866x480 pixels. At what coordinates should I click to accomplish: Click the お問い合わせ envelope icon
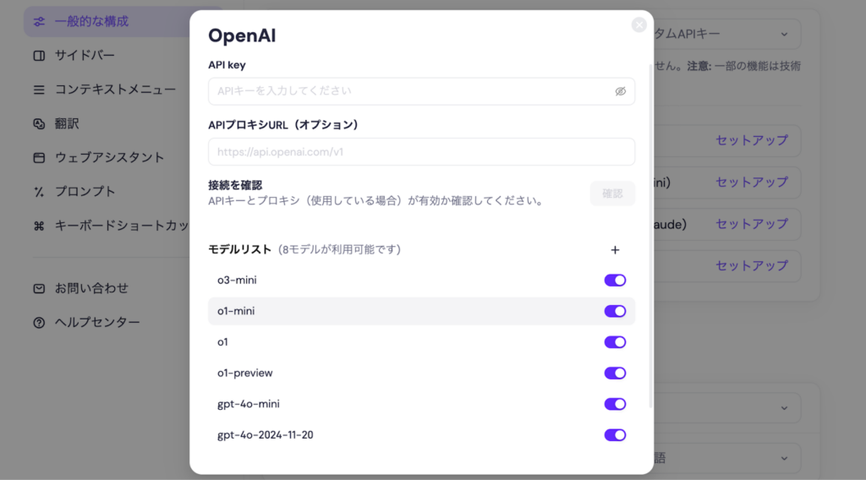pyautogui.click(x=39, y=288)
